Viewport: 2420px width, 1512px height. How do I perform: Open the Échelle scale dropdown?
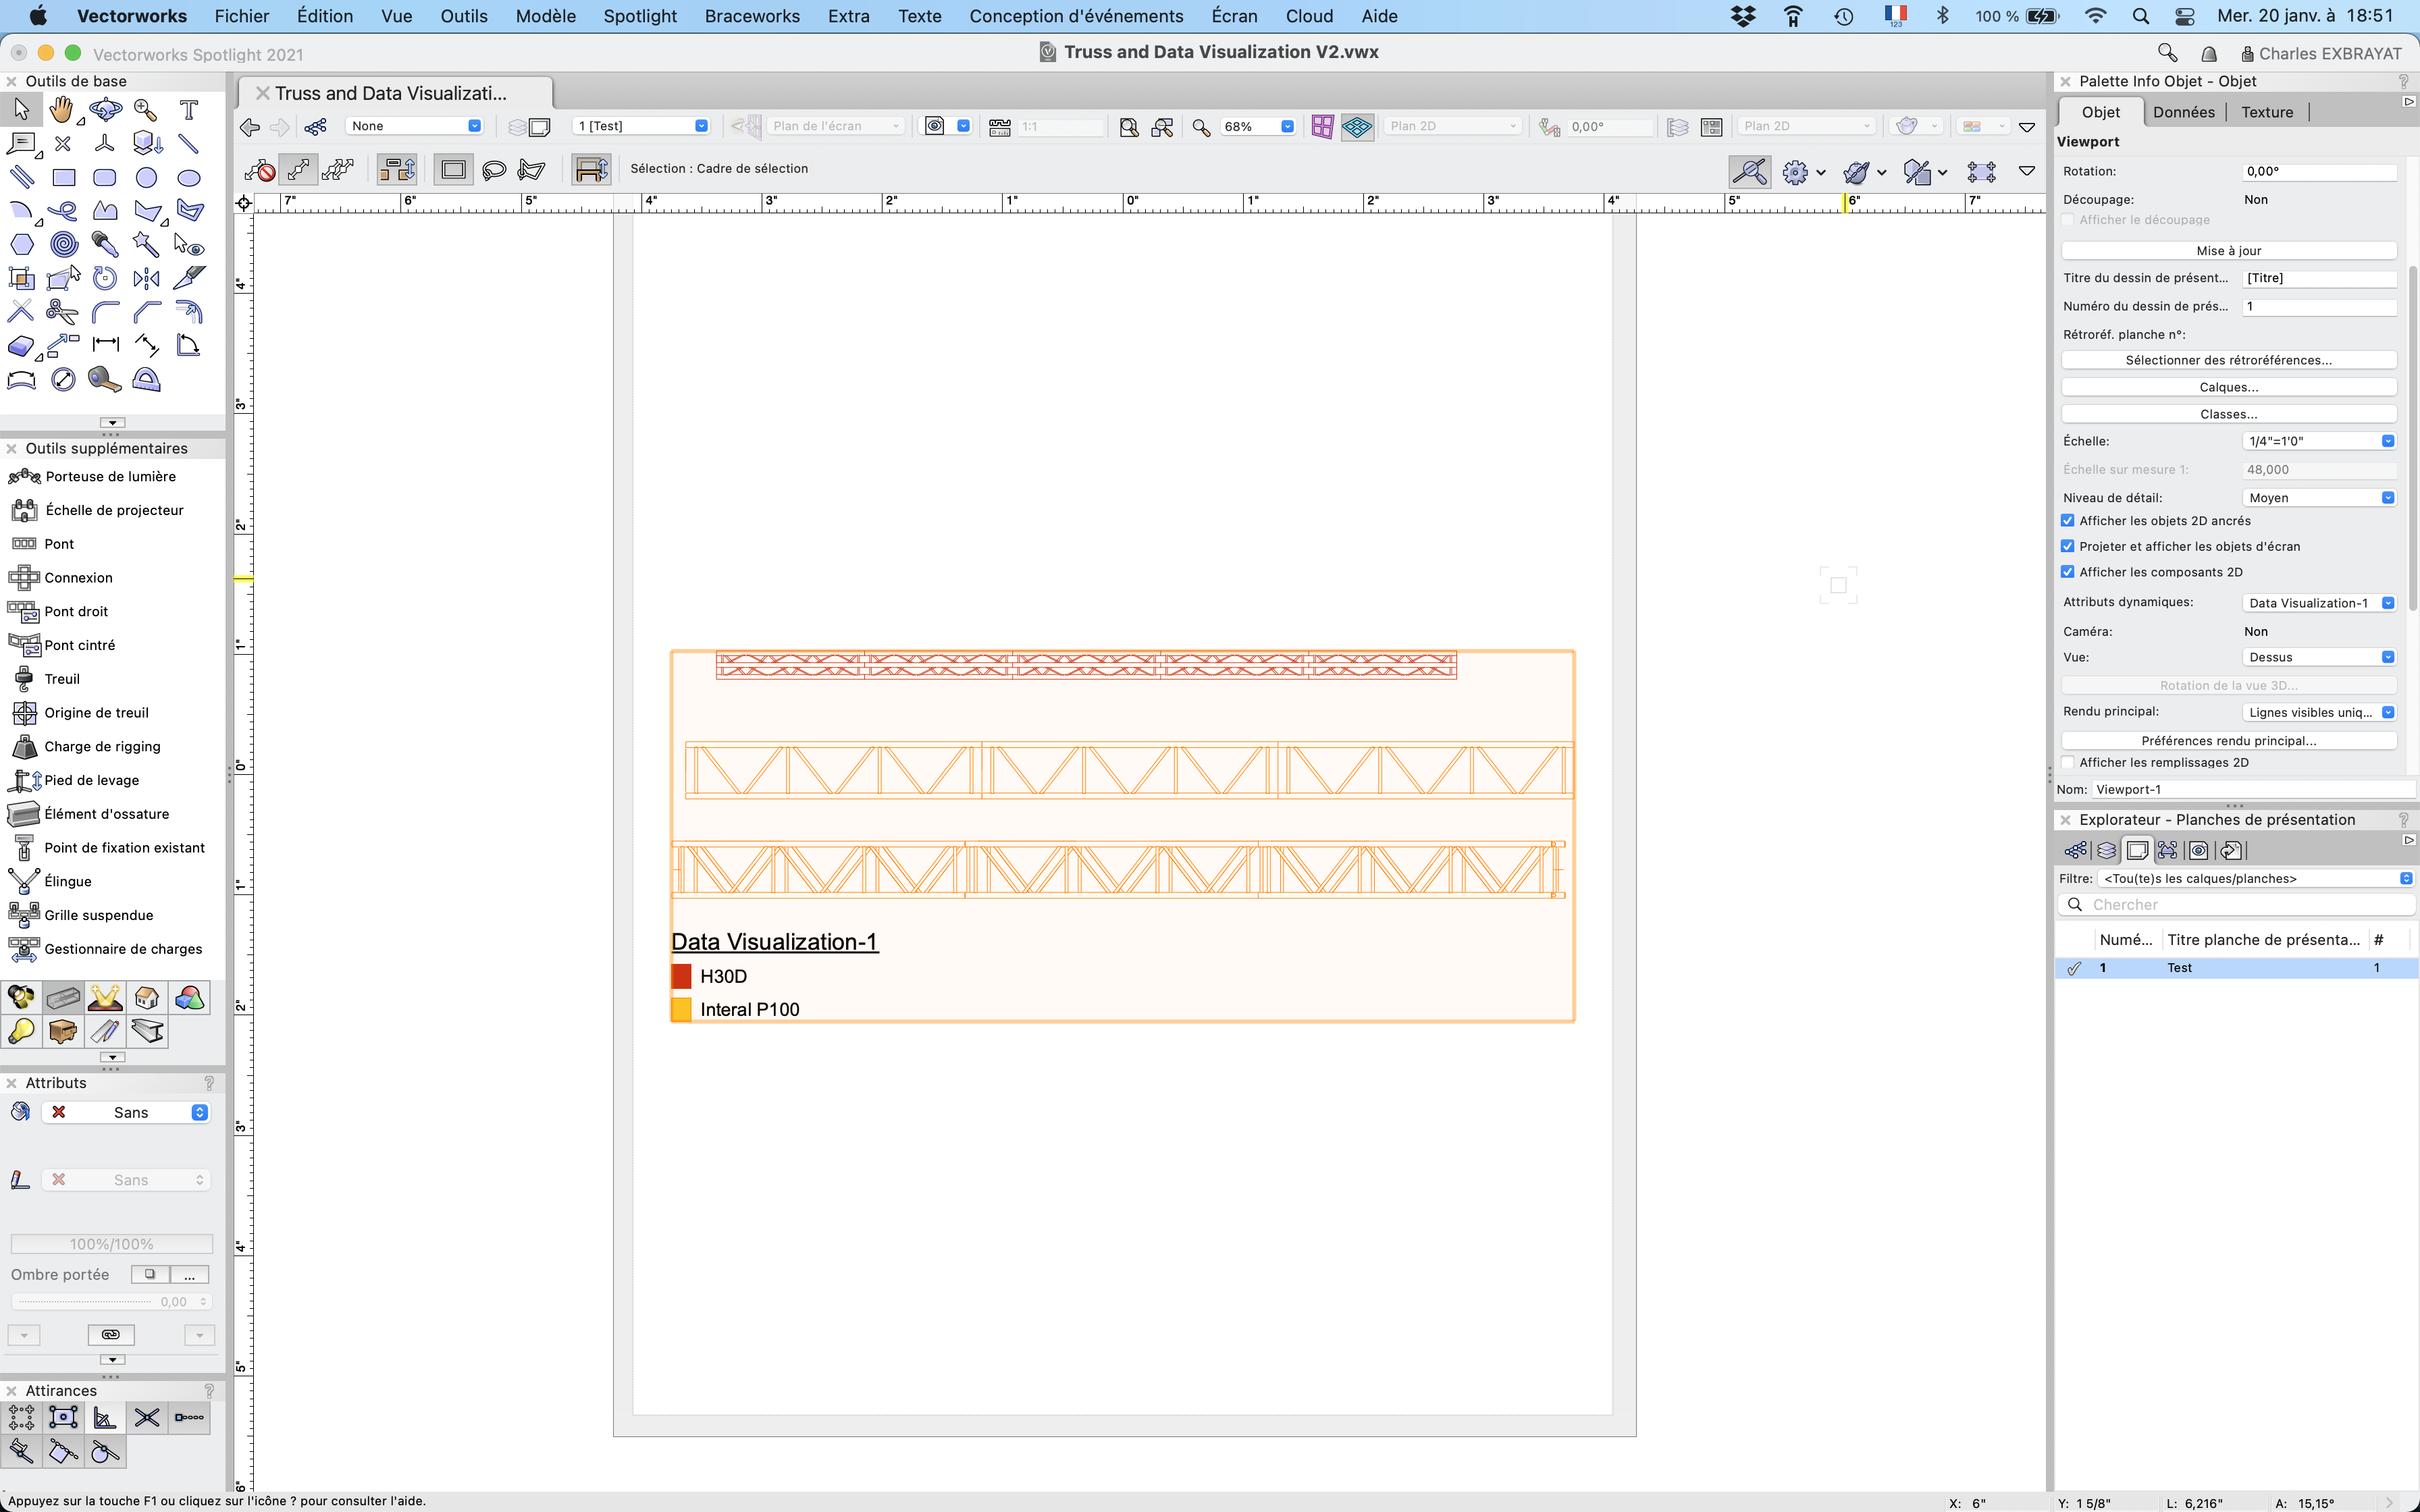coord(2319,441)
